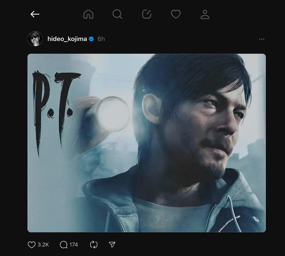The width and height of the screenshot is (285, 256).
Task: Open the Home feed tab
Action: pyautogui.click(x=88, y=14)
